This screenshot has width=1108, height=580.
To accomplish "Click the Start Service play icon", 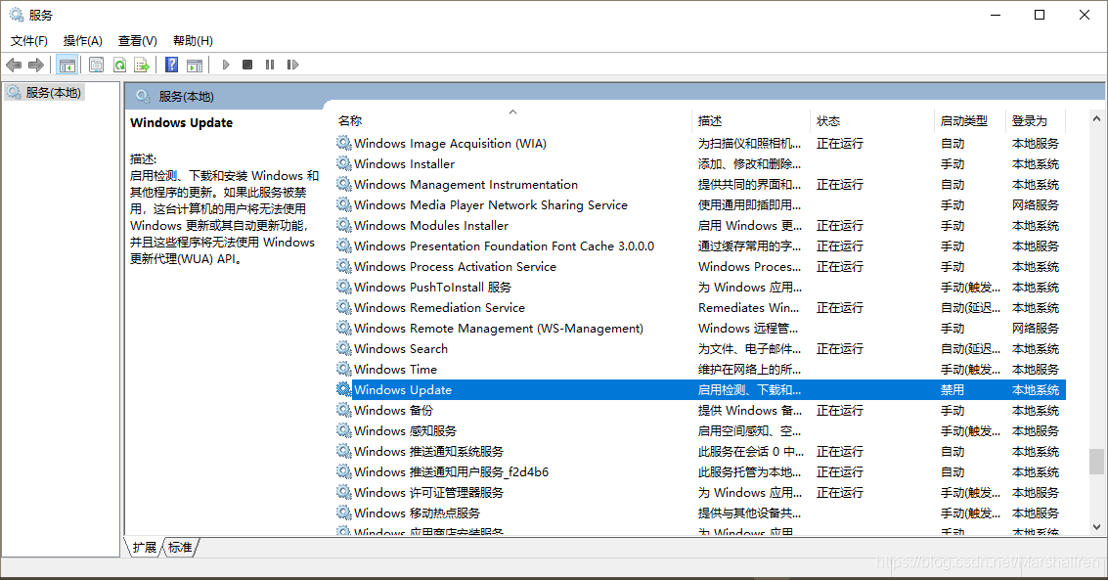I will point(226,65).
